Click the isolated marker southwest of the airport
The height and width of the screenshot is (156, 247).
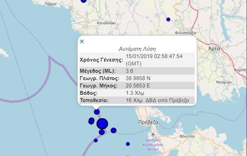pyautogui.click(x=128, y=144)
